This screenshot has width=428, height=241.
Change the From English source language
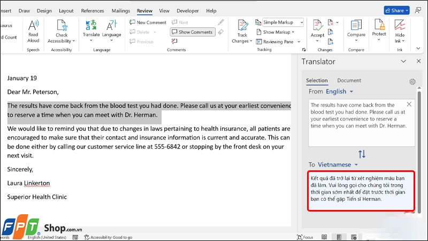[339, 92]
